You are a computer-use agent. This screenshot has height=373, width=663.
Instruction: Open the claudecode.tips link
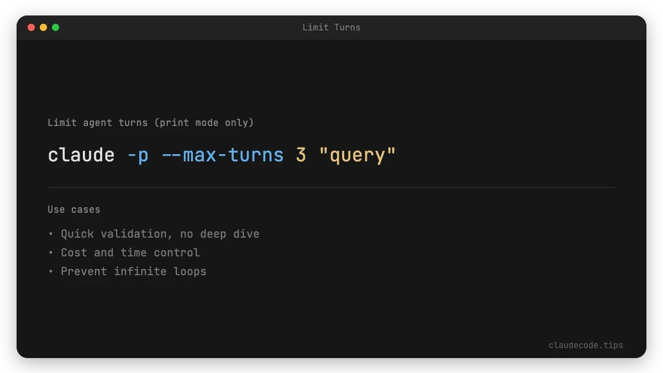pos(585,345)
